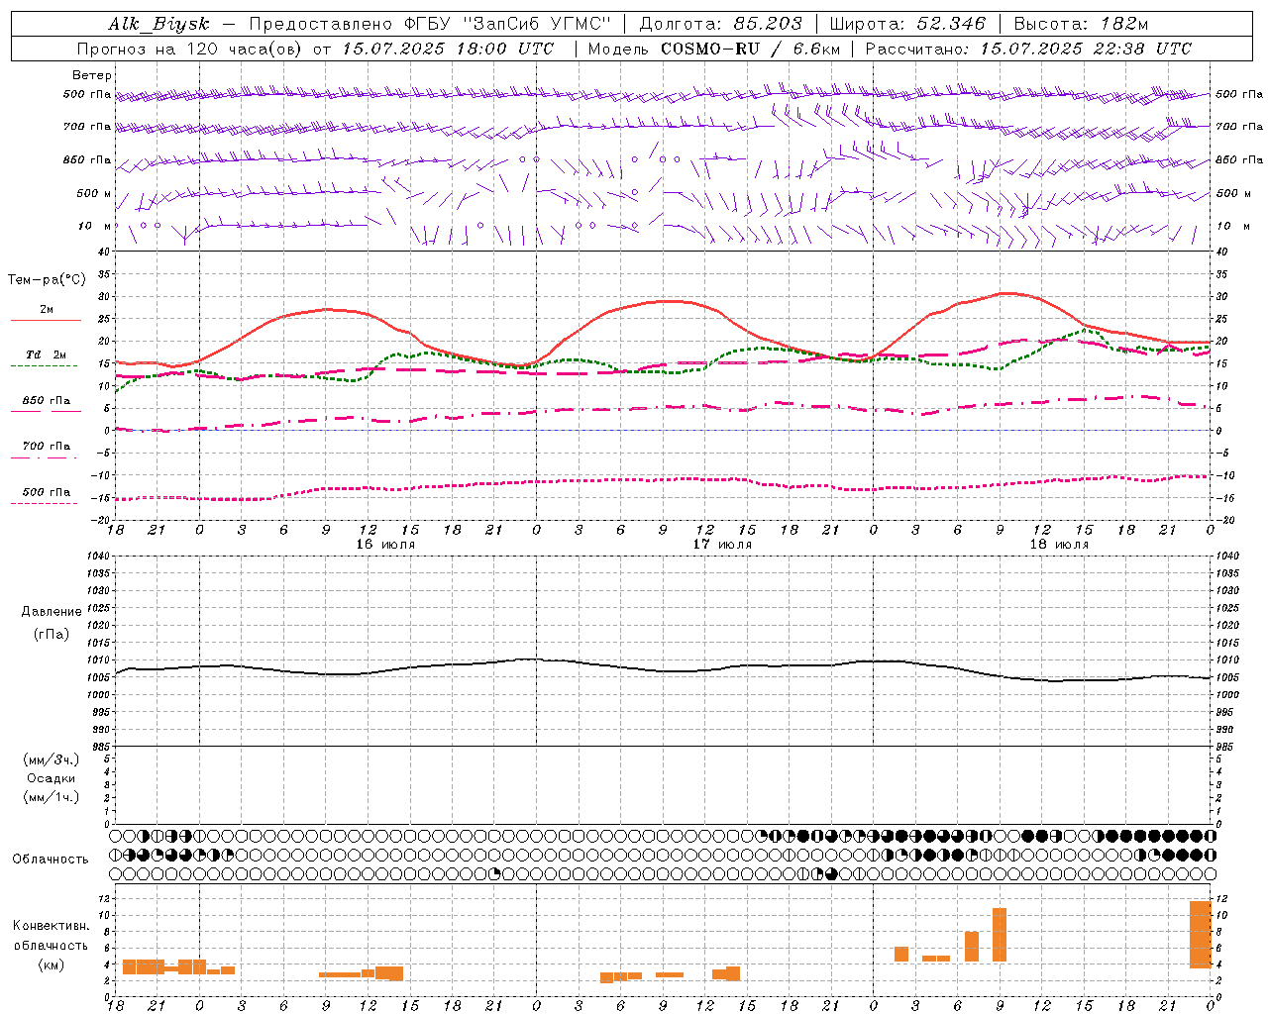The width and height of the screenshot is (1268, 1014).
Task: Click the model label COSMO-RU / 6.6км
Action: point(750,49)
